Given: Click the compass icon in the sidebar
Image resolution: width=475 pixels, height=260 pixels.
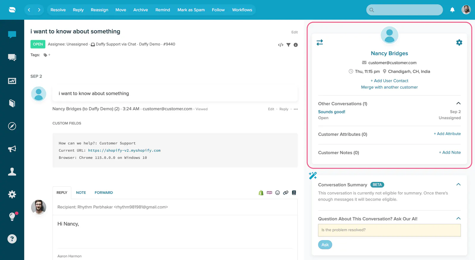Looking at the screenshot, I should (x=12, y=126).
